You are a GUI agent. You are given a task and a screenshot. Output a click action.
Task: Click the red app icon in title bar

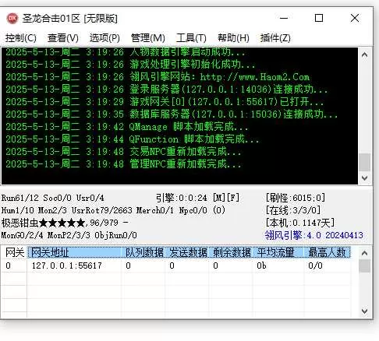coord(12,19)
